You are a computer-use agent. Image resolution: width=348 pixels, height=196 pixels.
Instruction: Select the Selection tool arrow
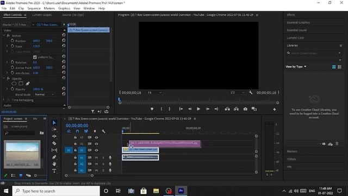tap(54, 122)
